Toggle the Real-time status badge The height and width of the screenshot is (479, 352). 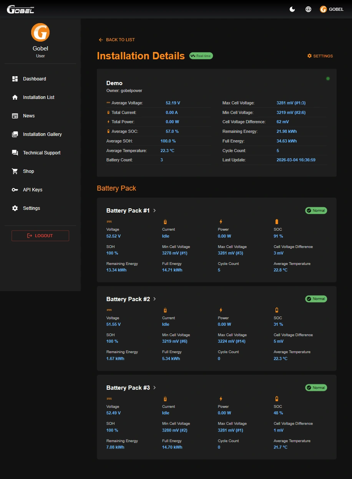[201, 56]
